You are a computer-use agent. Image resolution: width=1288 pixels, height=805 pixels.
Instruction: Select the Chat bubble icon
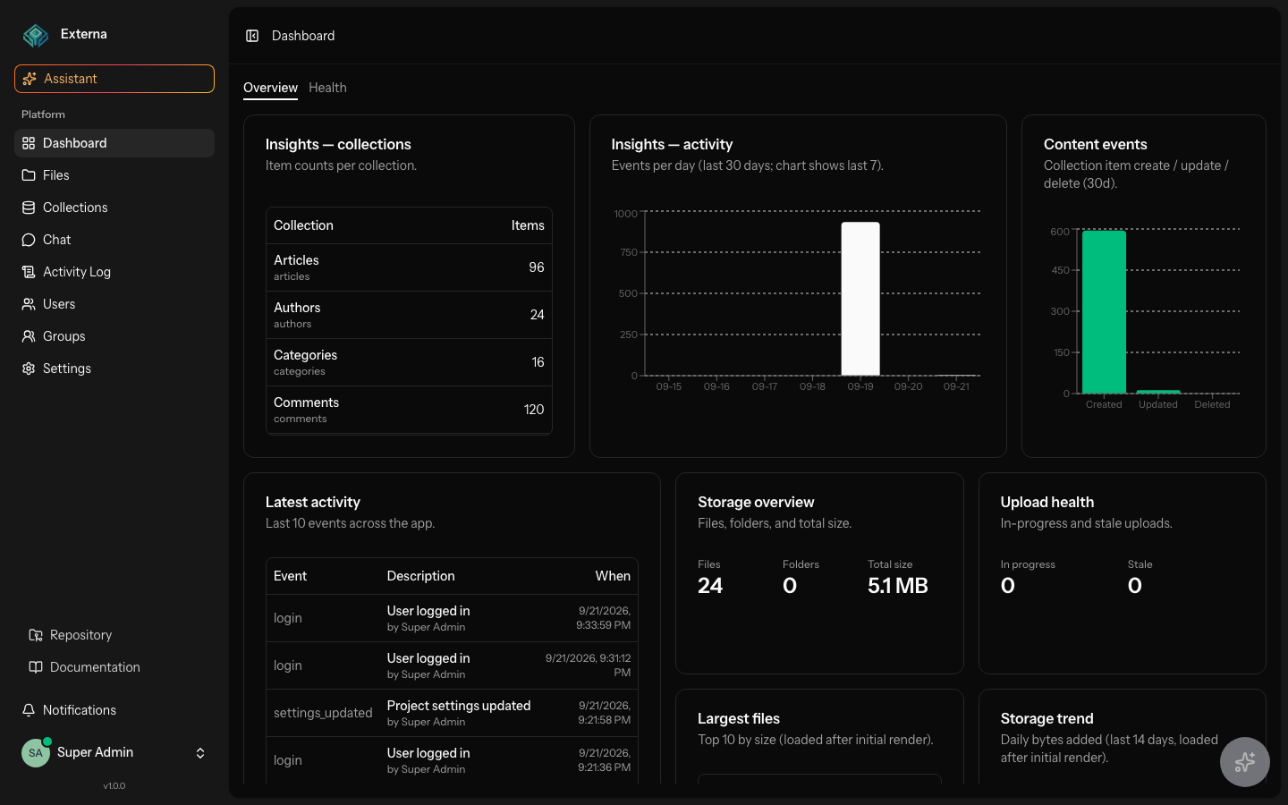(29, 240)
